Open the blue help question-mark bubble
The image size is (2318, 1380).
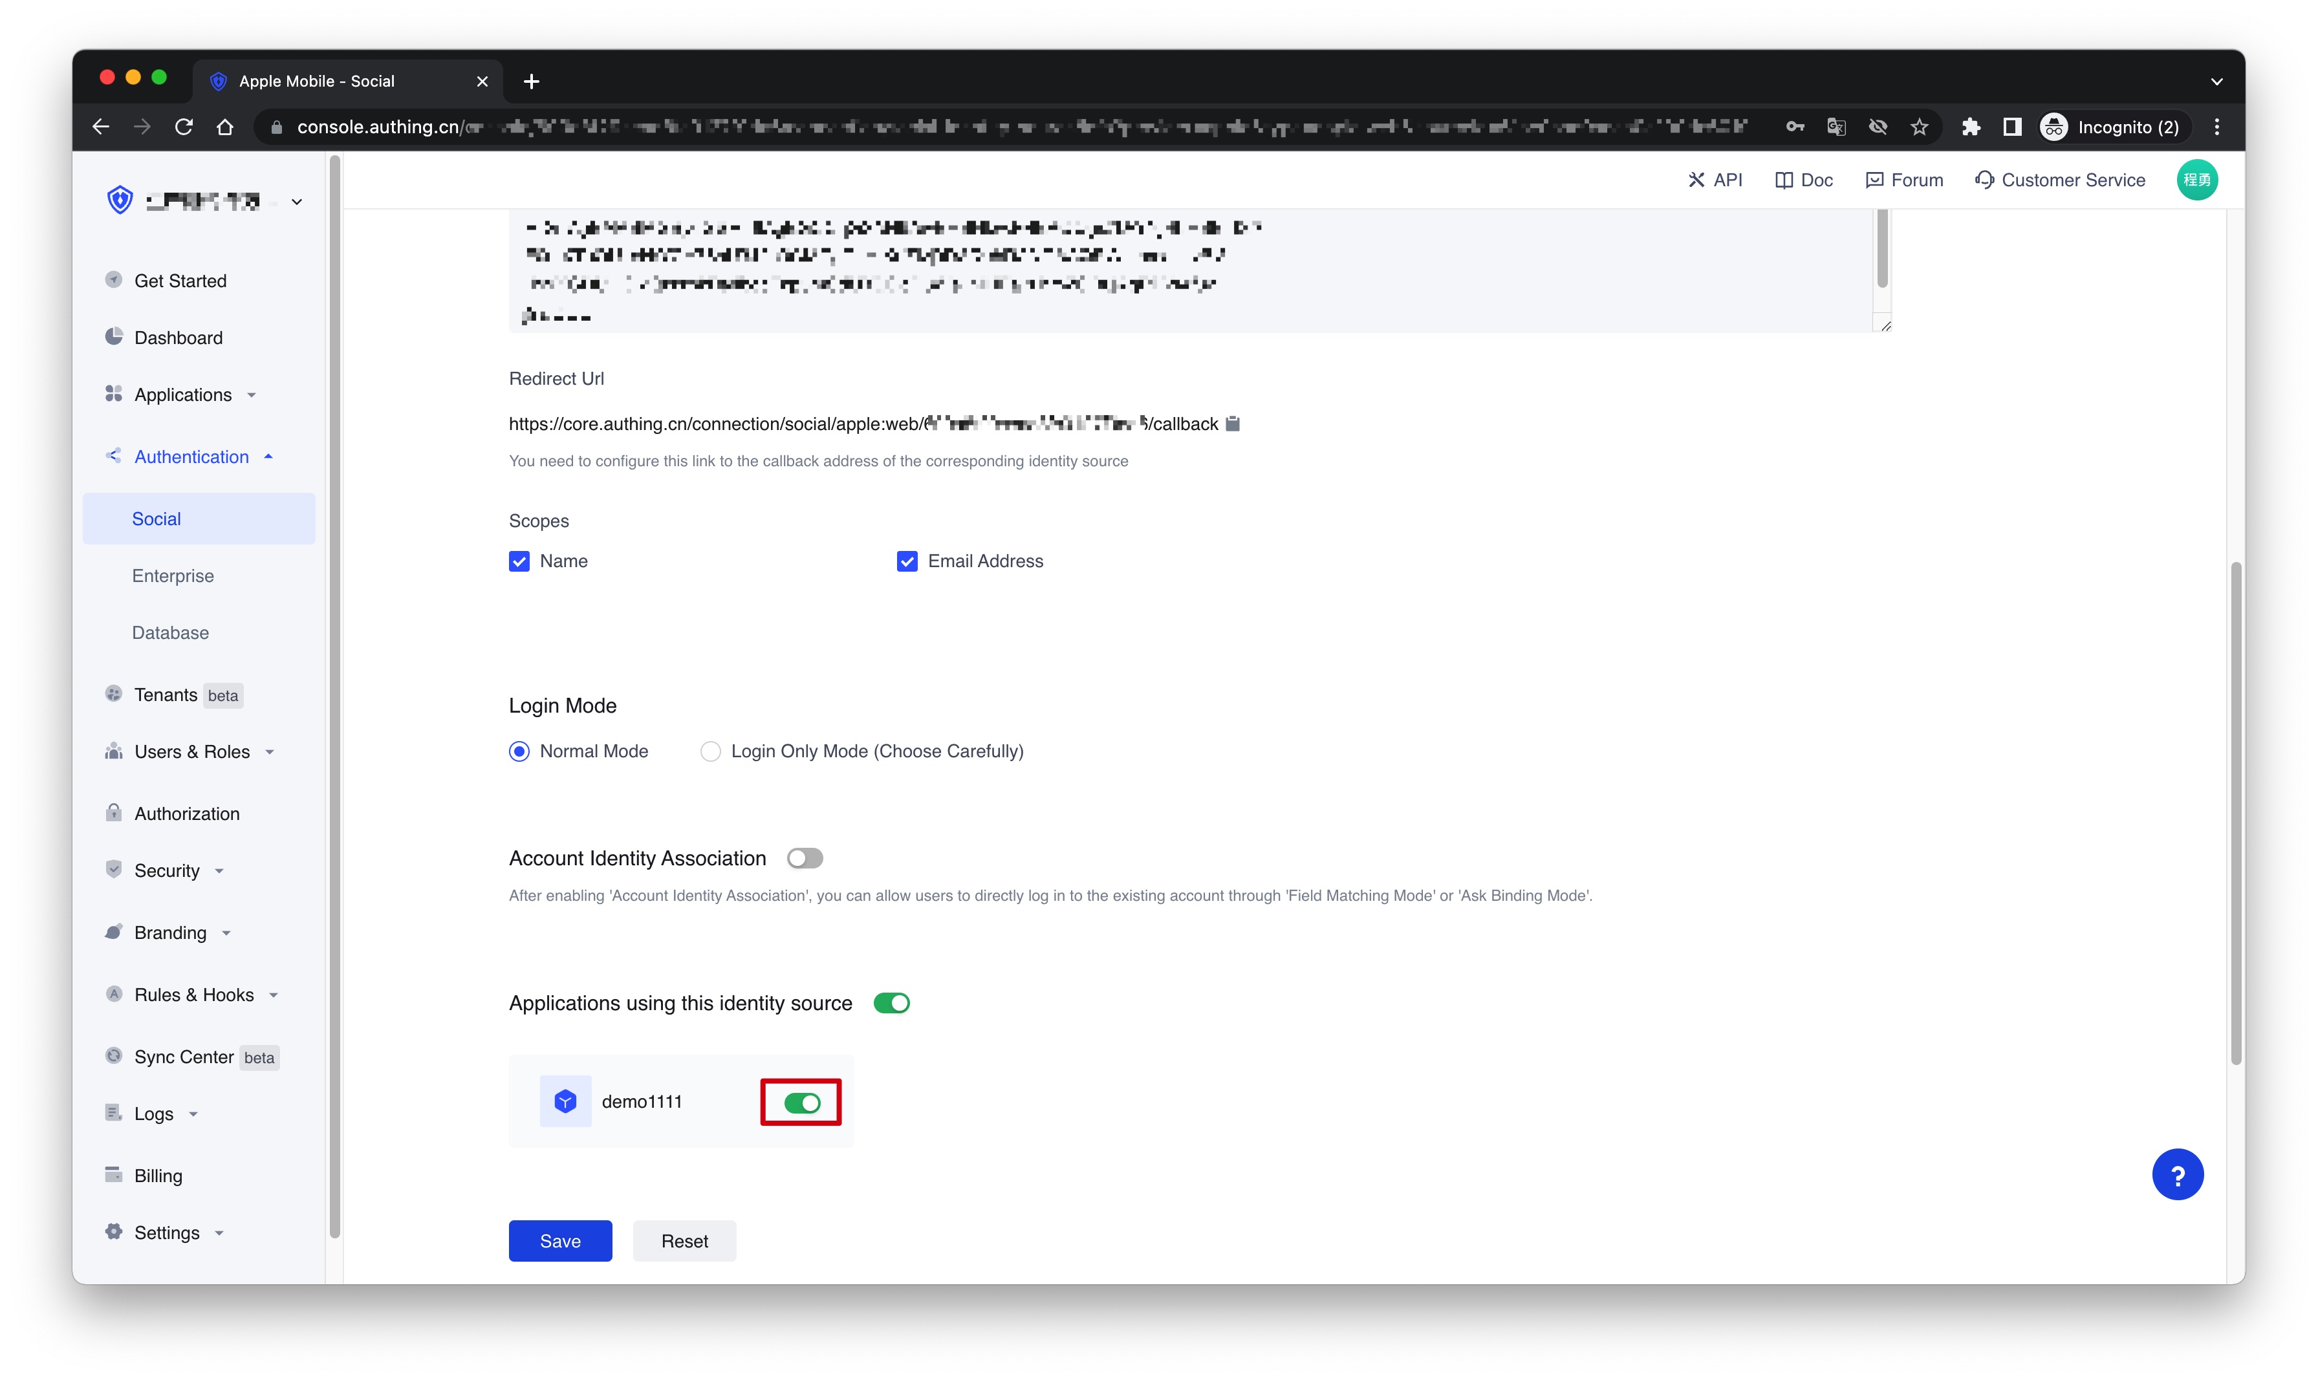tap(2176, 1174)
